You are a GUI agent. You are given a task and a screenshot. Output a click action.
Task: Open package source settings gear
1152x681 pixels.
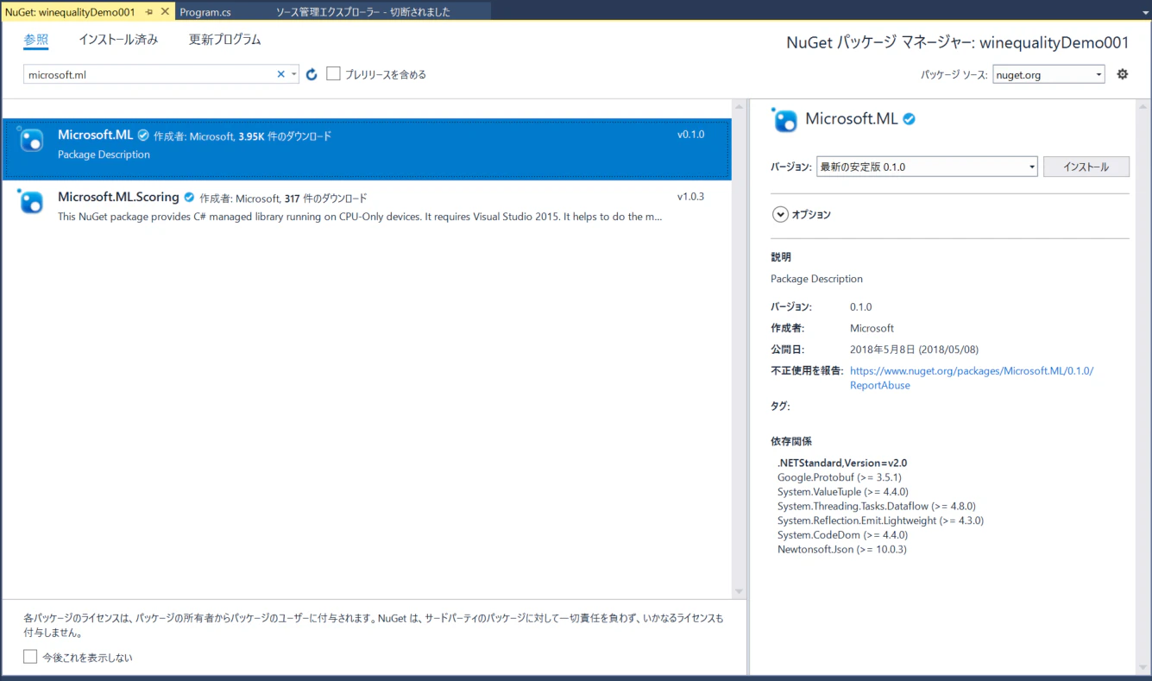pyautogui.click(x=1123, y=74)
